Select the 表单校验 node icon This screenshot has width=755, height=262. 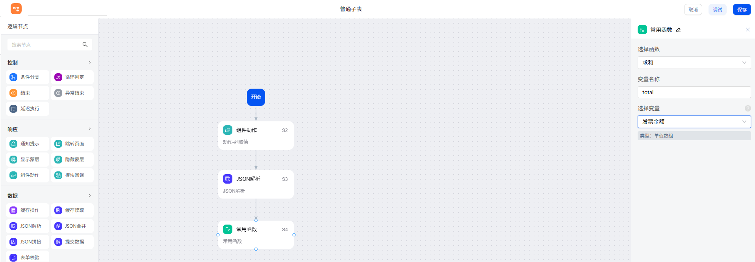click(13, 258)
